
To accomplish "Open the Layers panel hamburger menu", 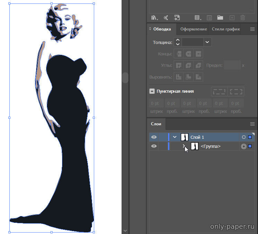I will (x=252, y=124).
